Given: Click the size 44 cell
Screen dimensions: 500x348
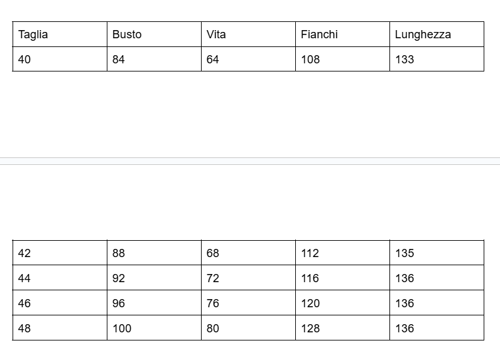Looking at the screenshot, I should (x=60, y=278).
